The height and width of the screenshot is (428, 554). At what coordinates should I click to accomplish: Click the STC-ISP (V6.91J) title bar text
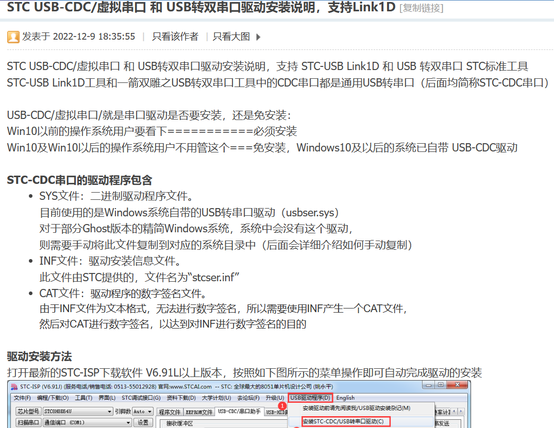point(176,387)
